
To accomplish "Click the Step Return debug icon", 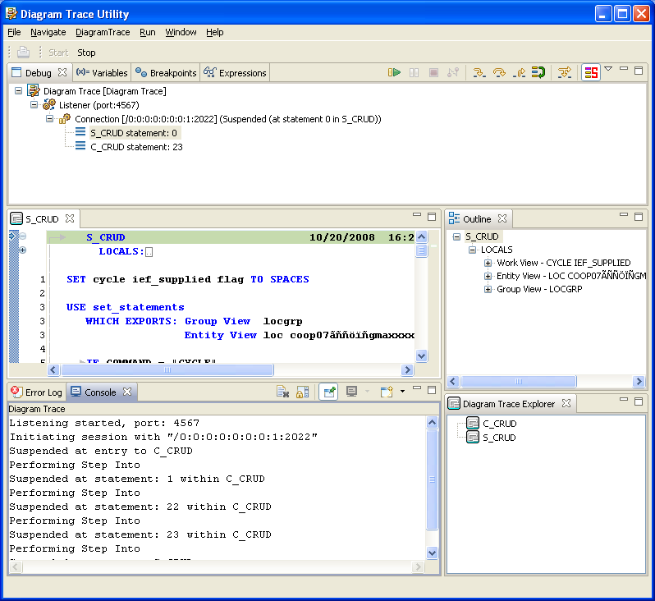I will tap(519, 73).
